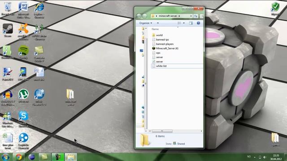Open the blue three-dot circle desktop shortcut

pyautogui.click(x=23, y=141)
